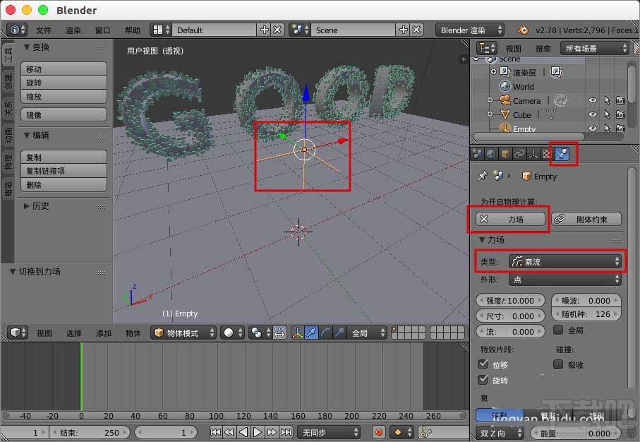
Task: Open the Texture properties checker icon
Action: click(x=548, y=153)
